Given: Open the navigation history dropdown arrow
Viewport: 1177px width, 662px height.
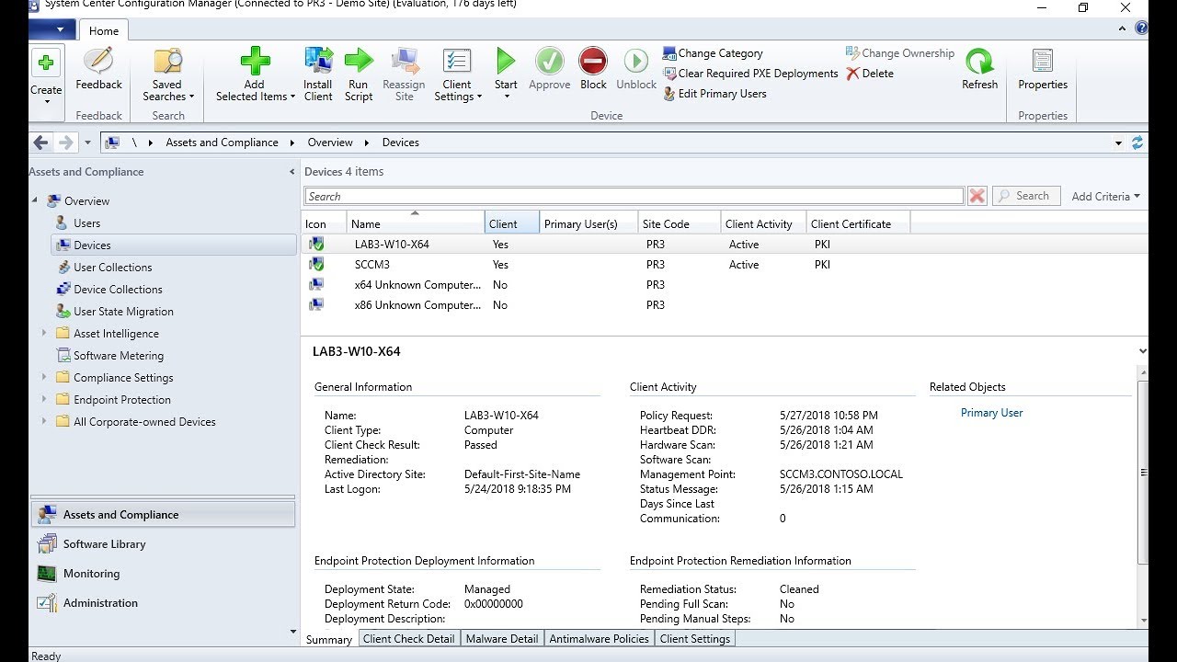Looking at the screenshot, I should [87, 143].
